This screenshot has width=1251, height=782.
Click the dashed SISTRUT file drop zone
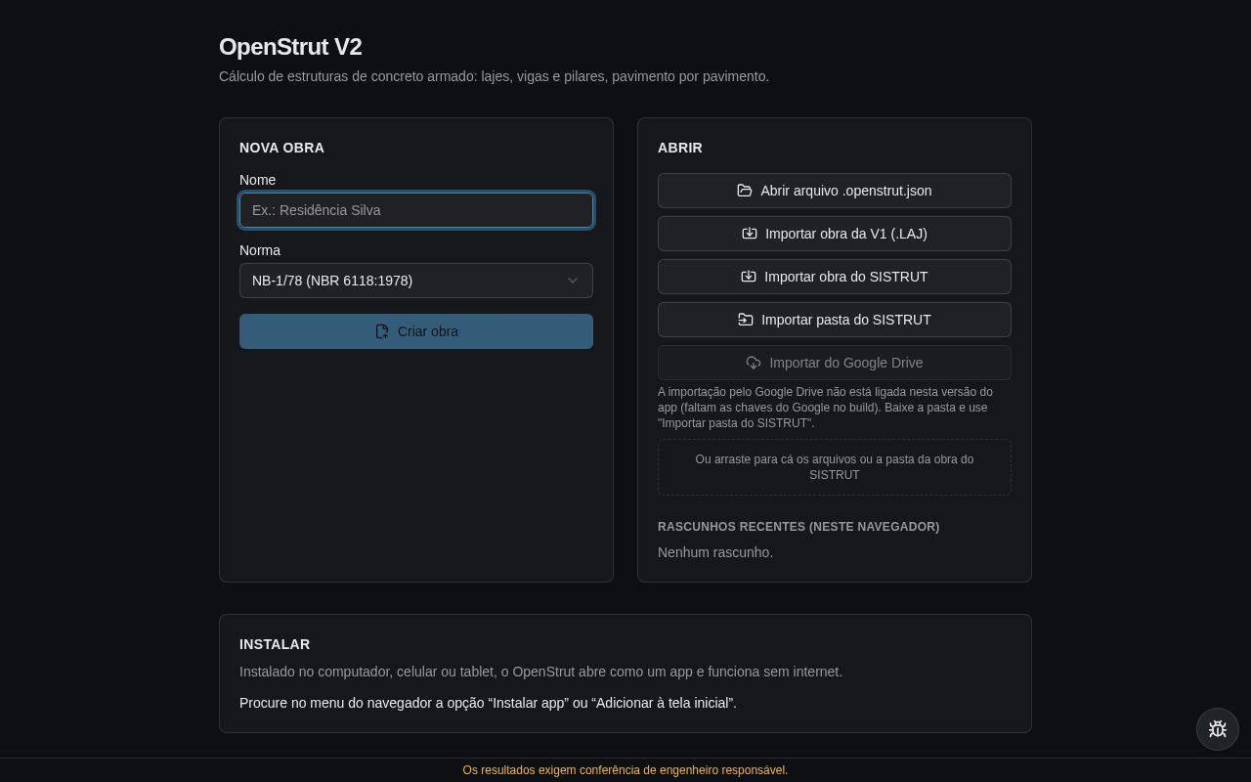(835, 467)
